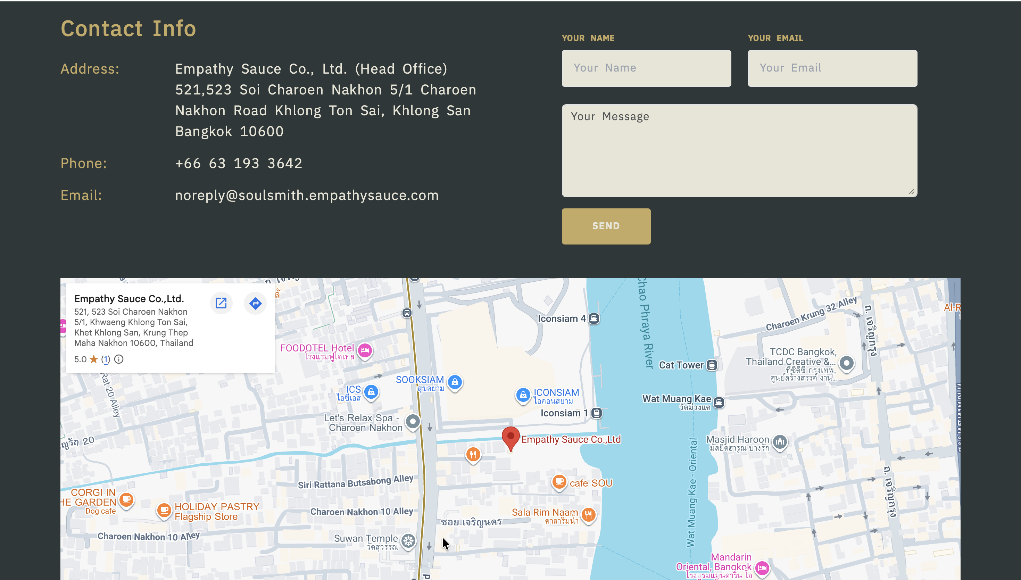Click the Masjid Haroon museum marker
The width and height of the screenshot is (1021, 580).
(780, 442)
